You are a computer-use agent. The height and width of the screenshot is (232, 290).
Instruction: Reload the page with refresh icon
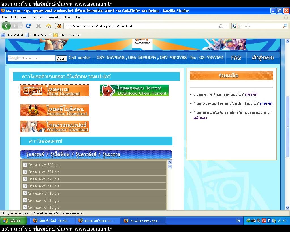(28, 26)
